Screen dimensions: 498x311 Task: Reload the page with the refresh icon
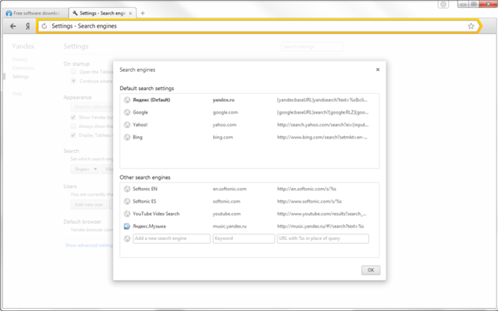(44, 26)
